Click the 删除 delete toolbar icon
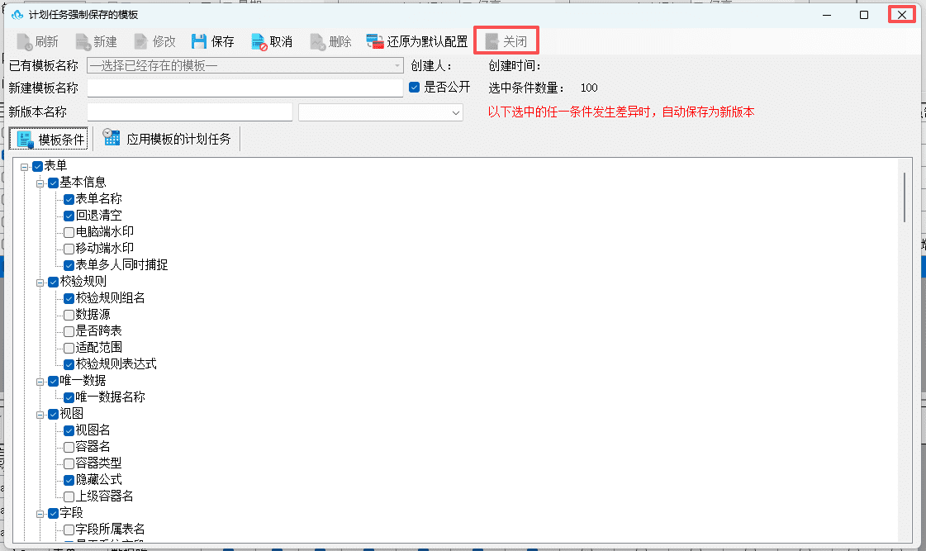 [318, 42]
